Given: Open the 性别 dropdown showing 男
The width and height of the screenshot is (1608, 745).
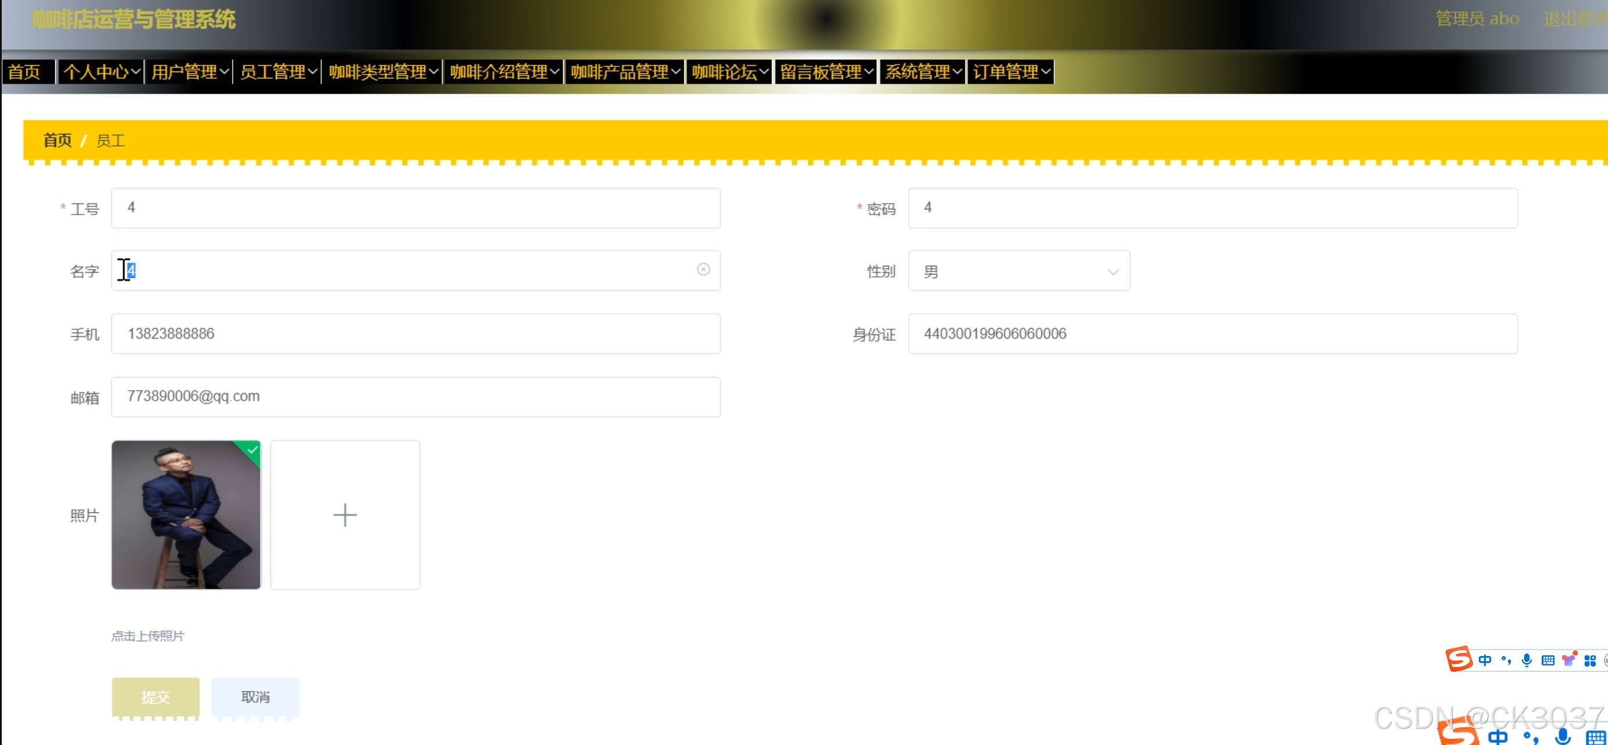Looking at the screenshot, I should pos(1019,271).
